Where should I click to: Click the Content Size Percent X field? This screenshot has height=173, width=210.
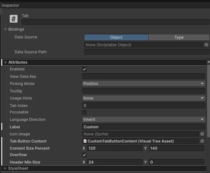pyautogui.click(x=114, y=148)
